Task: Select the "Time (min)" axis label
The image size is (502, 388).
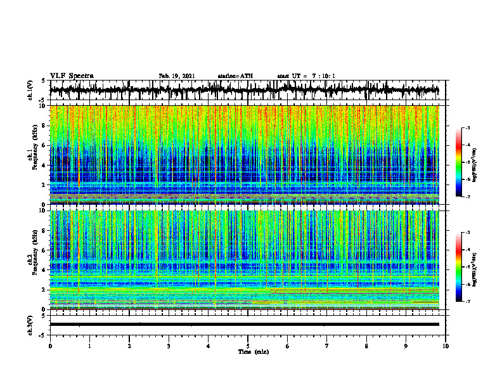Action: pyautogui.click(x=254, y=352)
